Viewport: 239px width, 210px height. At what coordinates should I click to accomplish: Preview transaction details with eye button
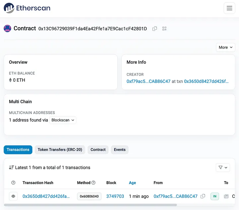[13, 196]
